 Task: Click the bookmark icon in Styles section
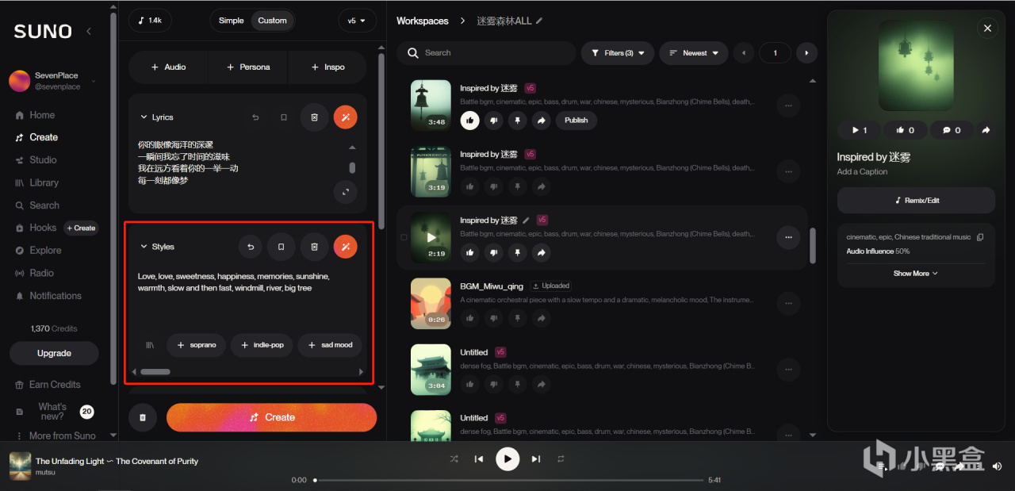pyautogui.click(x=281, y=247)
